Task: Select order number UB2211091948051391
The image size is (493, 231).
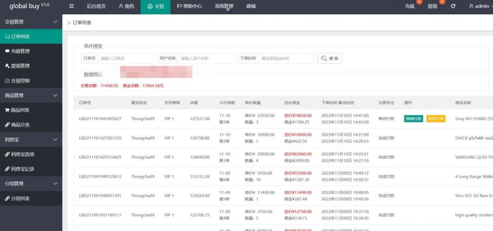Action: pos(100,195)
